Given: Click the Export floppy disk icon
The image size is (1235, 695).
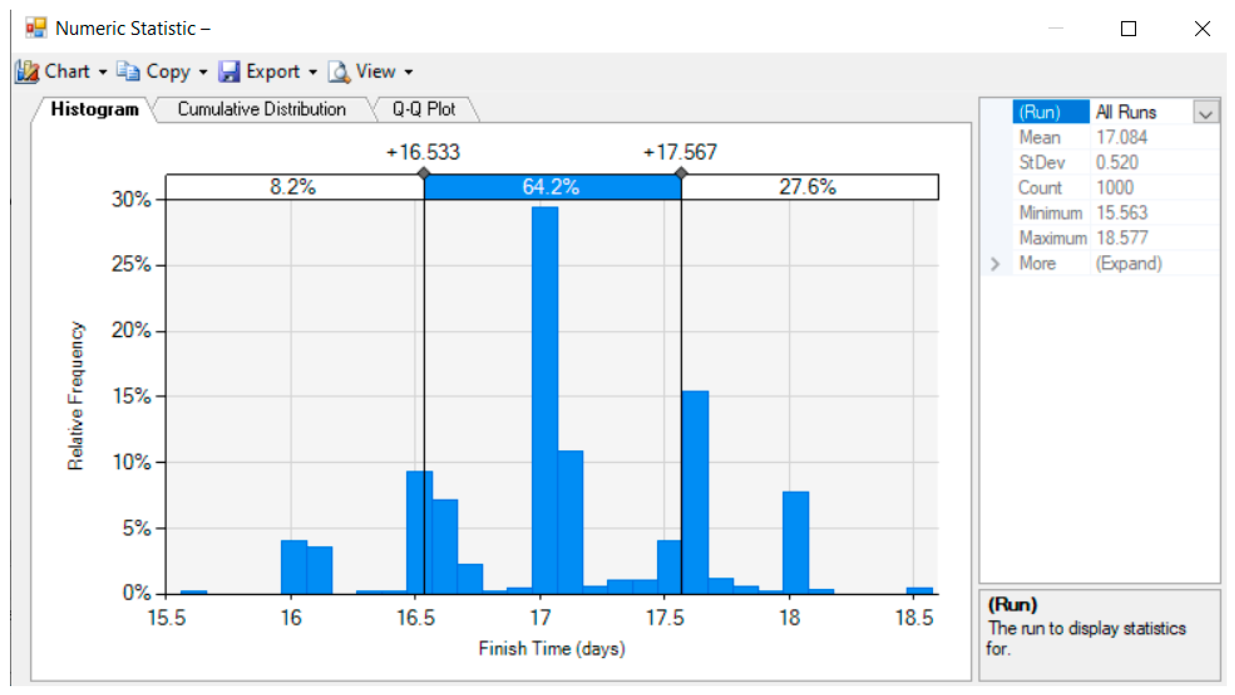Looking at the screenshot, I should (x=229, y=72).
